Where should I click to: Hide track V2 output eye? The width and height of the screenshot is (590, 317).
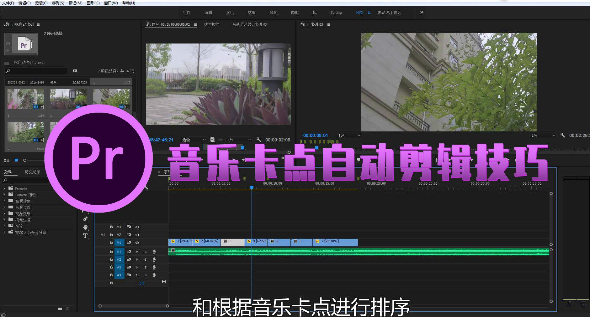(x=137, y=235)
